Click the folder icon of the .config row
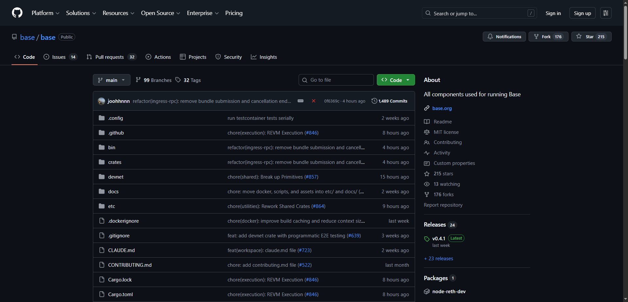The width and height of the screenshot is (628, 302). pyautogui.click(x=102, y=118)
